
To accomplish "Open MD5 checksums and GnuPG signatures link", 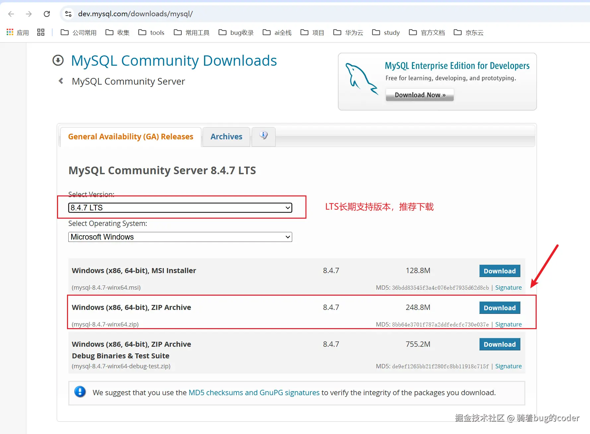I will pos(254,393).
